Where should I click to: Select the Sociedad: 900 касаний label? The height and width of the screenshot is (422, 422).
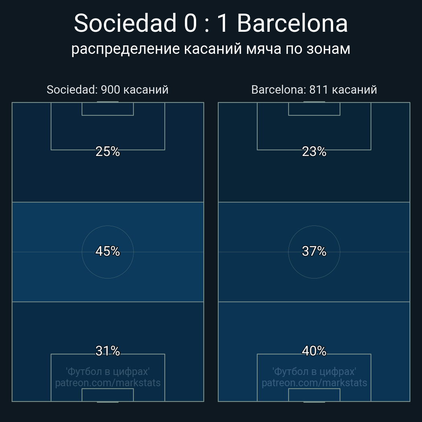(108, 90)
